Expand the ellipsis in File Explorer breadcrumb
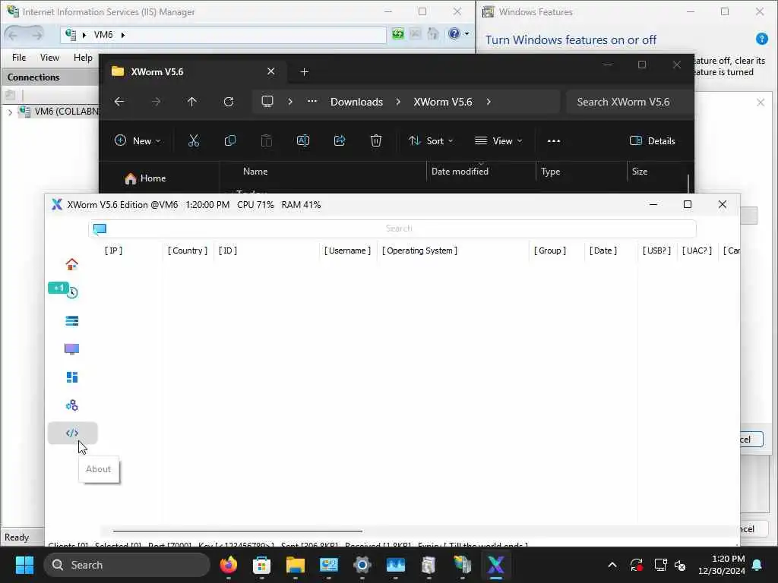Image resolution: width=778 pixels, height=583 pixels. pyautogui.click(x=312, y=101)
